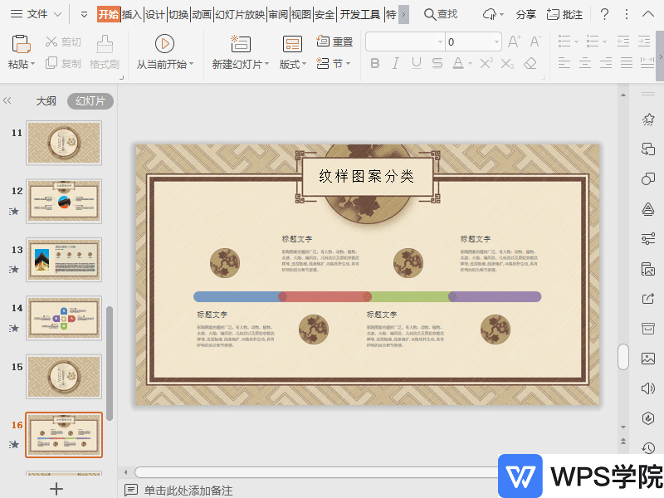Screen dimensions: 664x498
Task: Insert a new slide with 新建幻灯片
Action: coord(239,46)
